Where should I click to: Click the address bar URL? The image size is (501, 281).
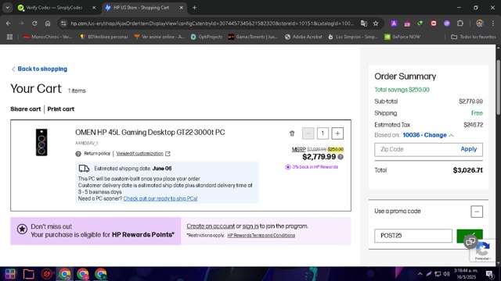[212, 23]
